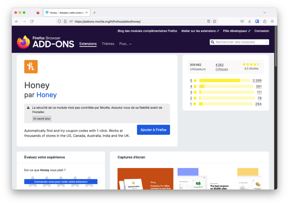Screen dimensions: 289x205
Task: Click the orange Honey extension icon
Action: pyautogui.click(x=31, y=67)
